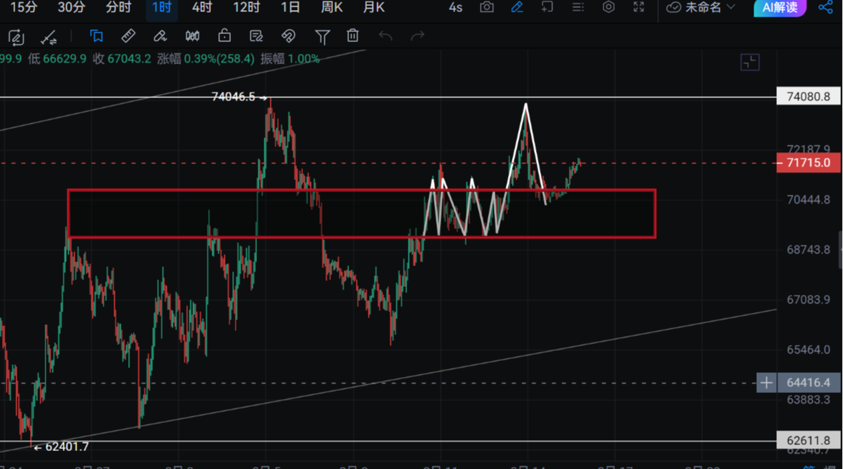The width and height of the screenshot is (843, 469).
Task: Click the AI解读 button
Action: [779, 7]
